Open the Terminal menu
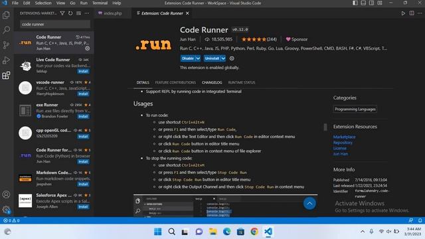The width and height of the screenshot is (425, 239). pyautogui.click(x=100, y=3)
